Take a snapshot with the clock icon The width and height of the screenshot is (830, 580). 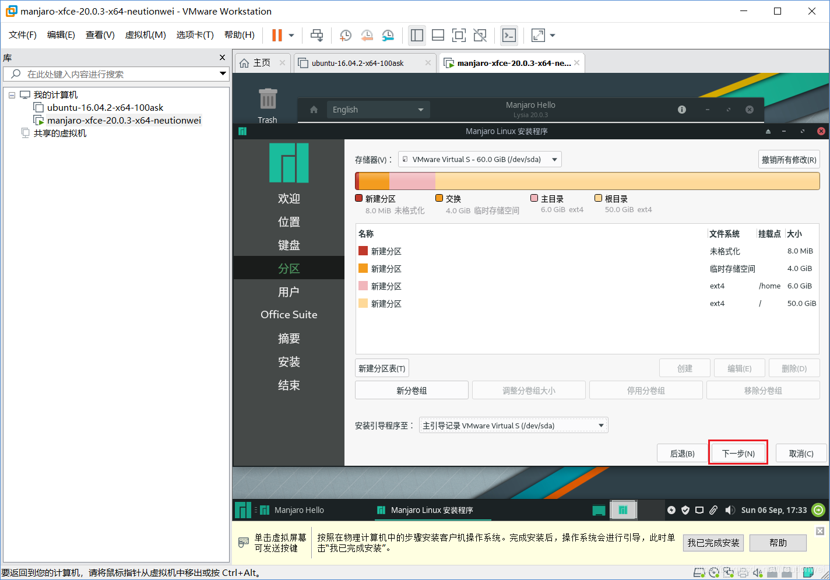click(345, 36)
